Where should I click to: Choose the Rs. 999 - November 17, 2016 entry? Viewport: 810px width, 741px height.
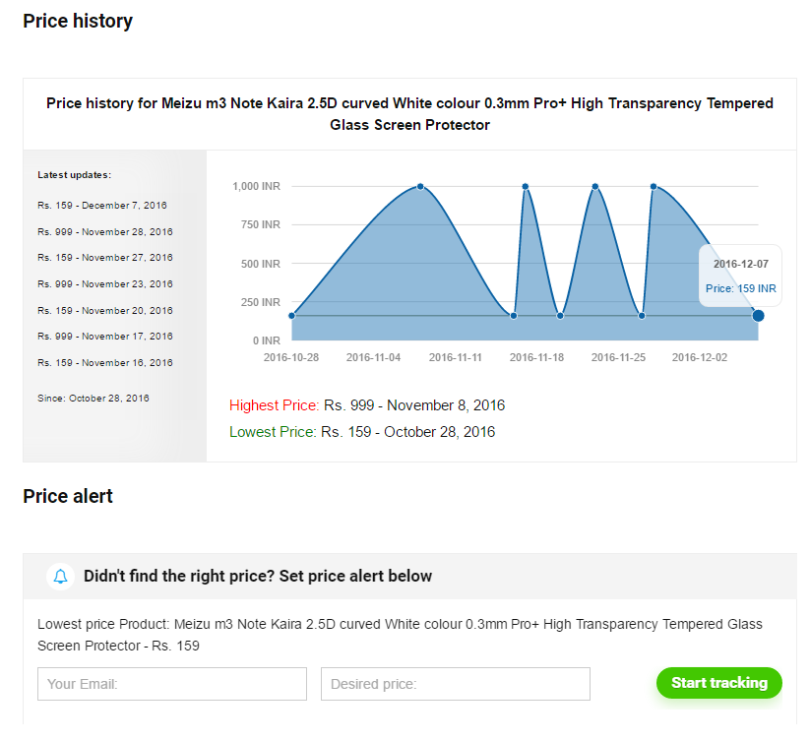(105, 336)
